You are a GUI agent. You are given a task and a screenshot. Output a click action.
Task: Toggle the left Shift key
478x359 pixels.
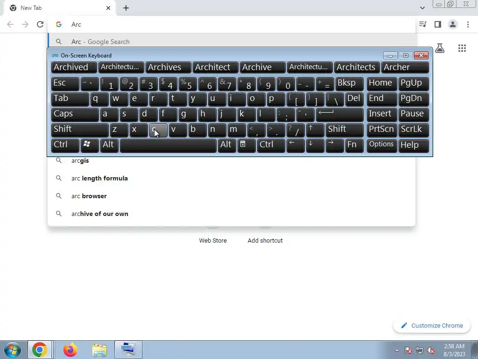tap(80, 130)
